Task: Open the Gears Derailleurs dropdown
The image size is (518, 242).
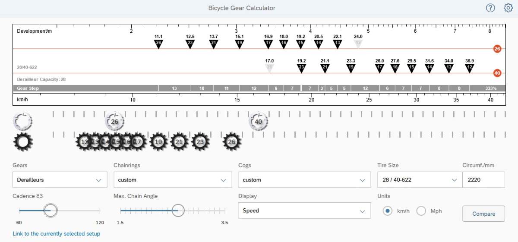Action: coord(60,180)
